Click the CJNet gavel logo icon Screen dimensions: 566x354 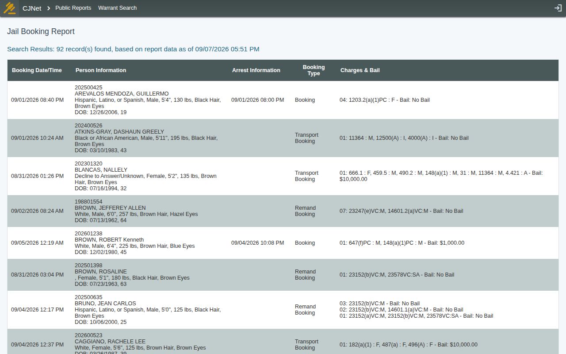coord(9,8)
